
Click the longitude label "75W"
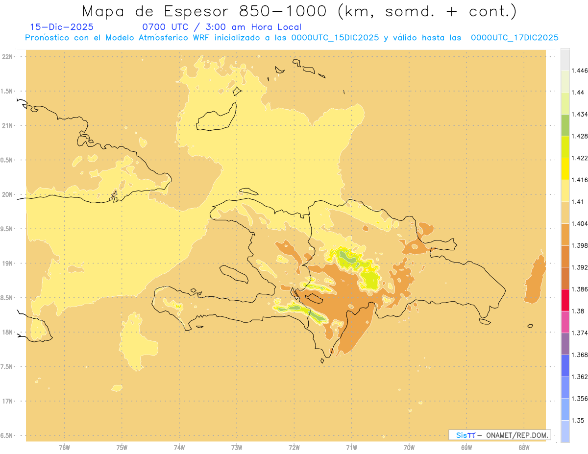coord(122,447)
